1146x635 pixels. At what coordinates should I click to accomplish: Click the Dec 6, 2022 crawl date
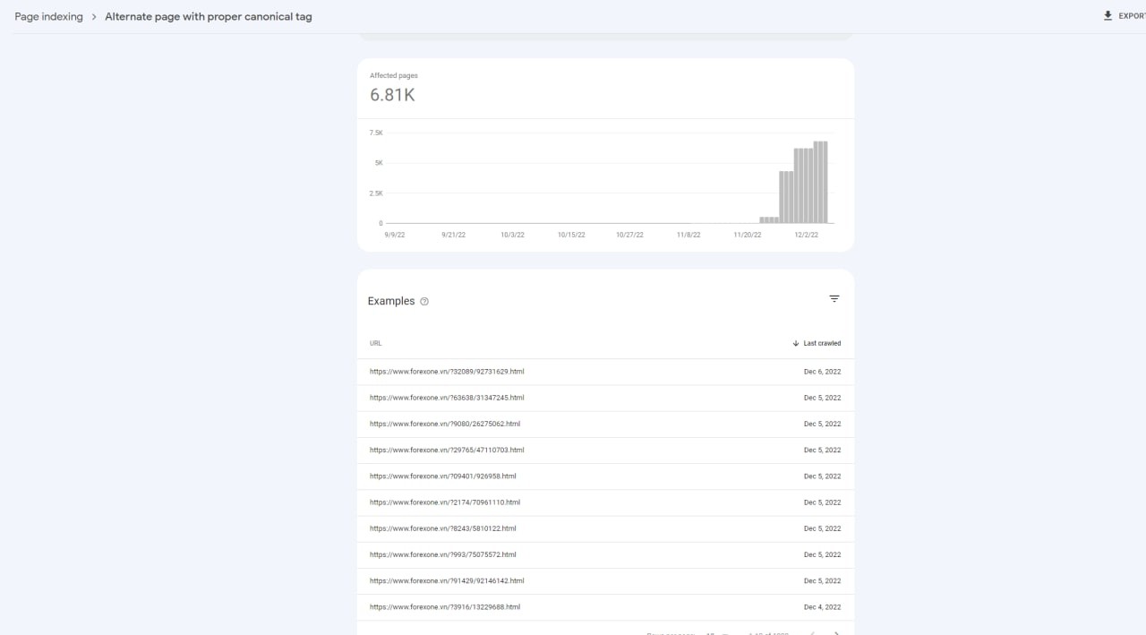(822, 371)
